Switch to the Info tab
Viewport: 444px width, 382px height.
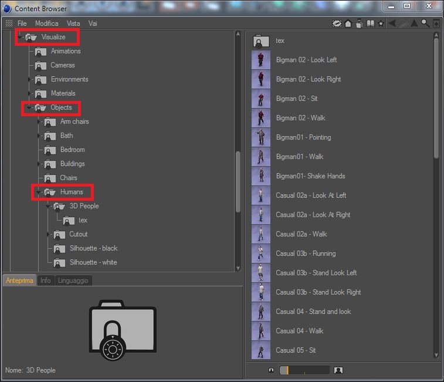pos(45,280)
